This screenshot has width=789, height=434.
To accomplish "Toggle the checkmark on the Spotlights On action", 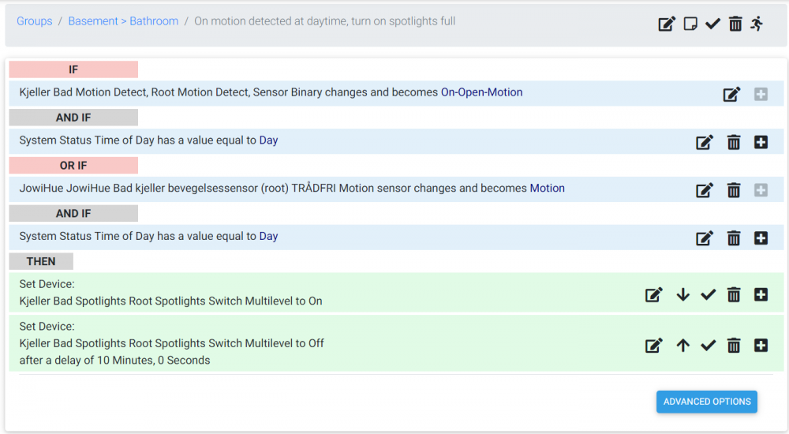I will [709, 294].
